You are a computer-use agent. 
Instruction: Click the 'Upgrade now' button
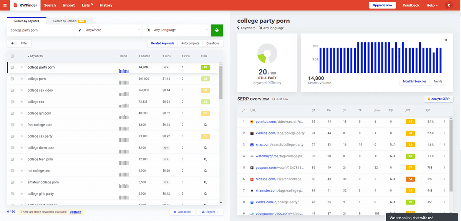click(x=382, y=5)
